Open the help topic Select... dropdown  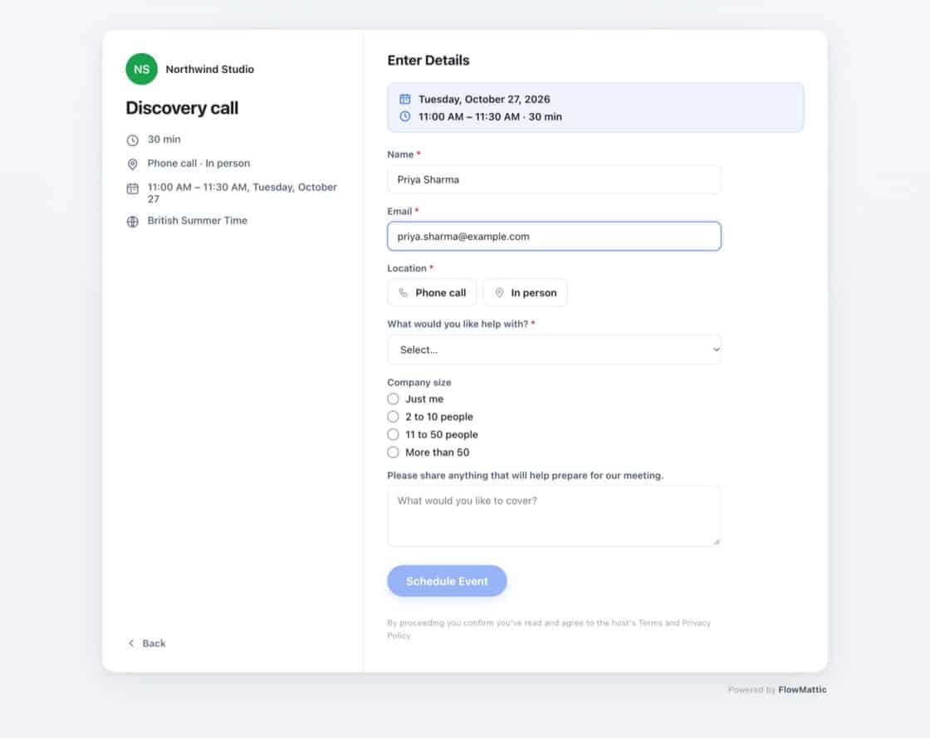[x=554, y=349]
